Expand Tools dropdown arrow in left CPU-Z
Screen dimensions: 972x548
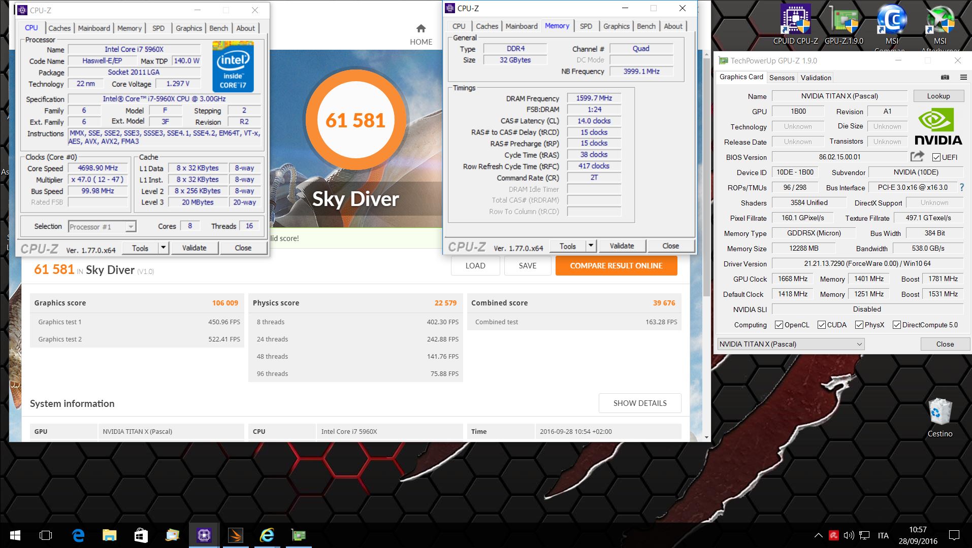163,248
